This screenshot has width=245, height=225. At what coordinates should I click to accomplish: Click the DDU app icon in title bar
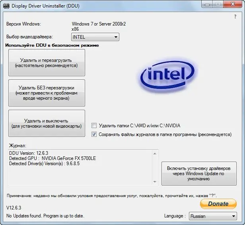point(6,6)
